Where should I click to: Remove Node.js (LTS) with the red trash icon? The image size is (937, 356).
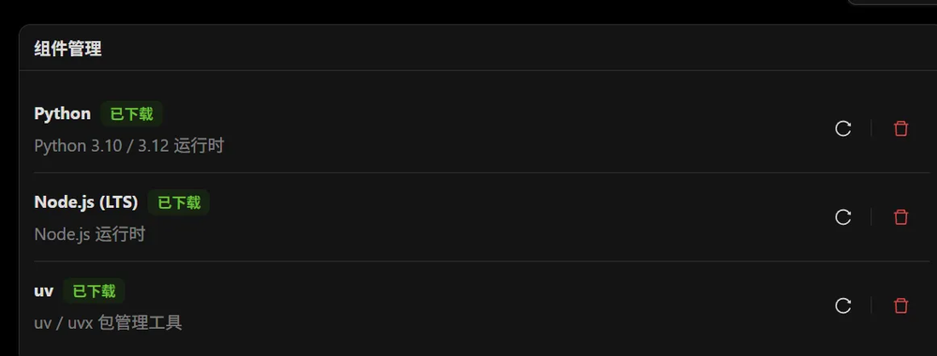[900, 216]
